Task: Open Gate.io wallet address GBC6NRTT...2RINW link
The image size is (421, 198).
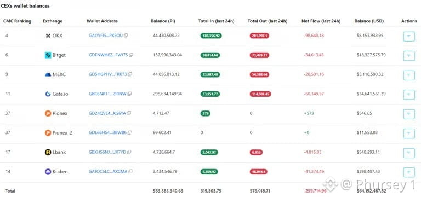Action: tap(107, 94)
